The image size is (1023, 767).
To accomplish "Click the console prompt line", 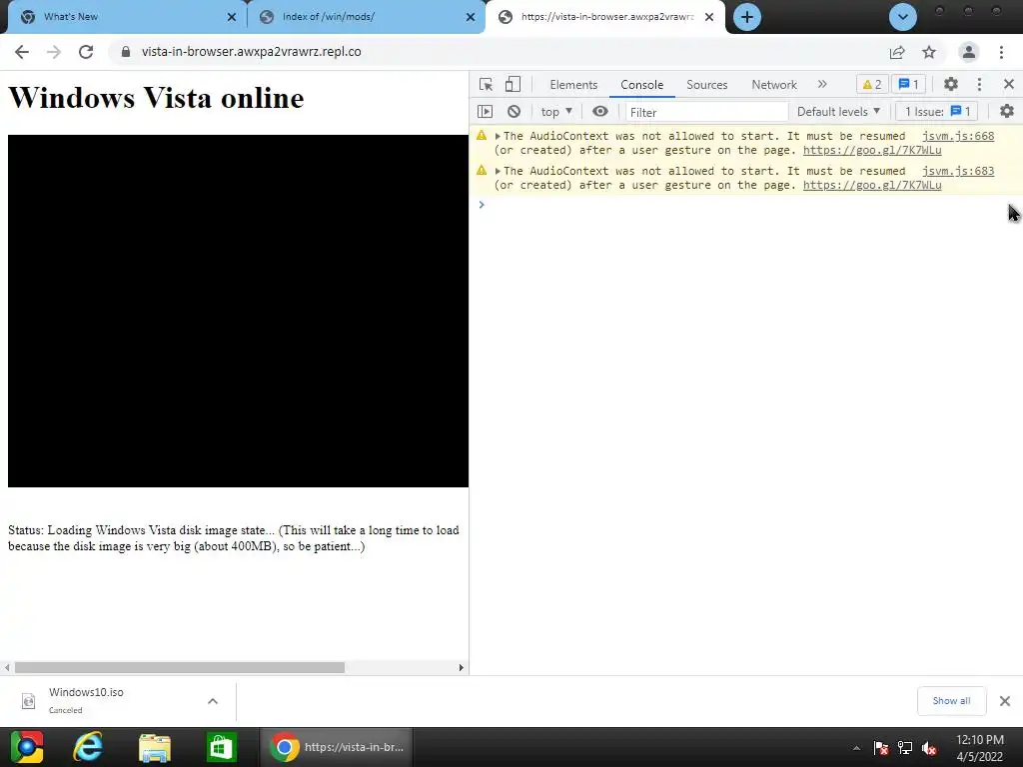I will pyautogui.click(x=745, y=205).
